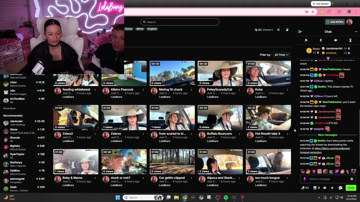Viewport: 360px width, 202px height.
Task: Open chat settings gear icon
Action: (332, 188)
